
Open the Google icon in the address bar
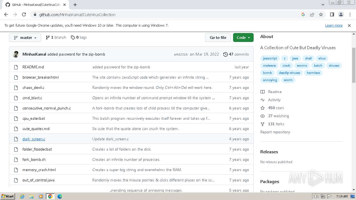pyautogui.click(x=303, y=14)
